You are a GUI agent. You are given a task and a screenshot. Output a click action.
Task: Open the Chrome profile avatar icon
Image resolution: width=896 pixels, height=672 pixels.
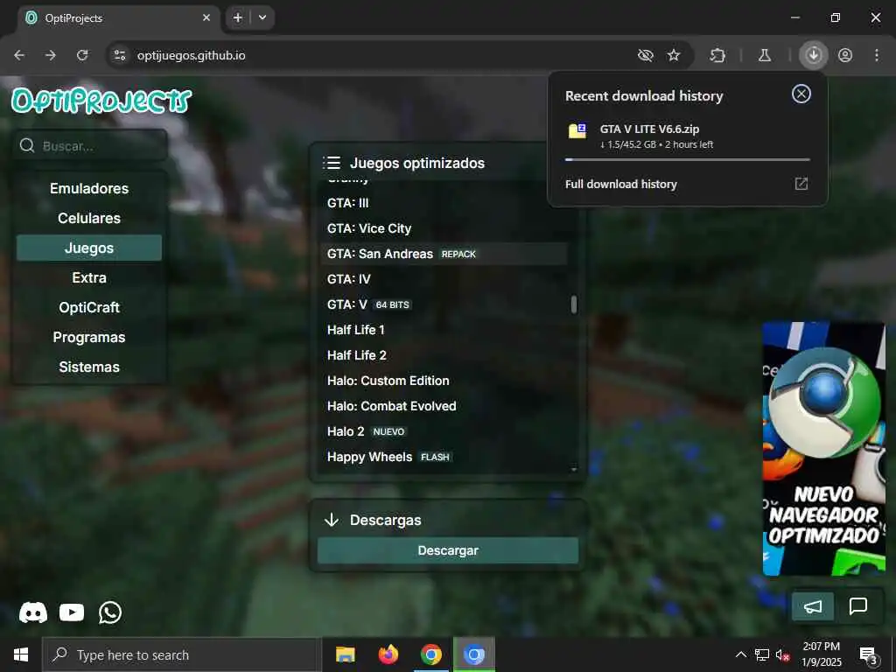point(845,55)
